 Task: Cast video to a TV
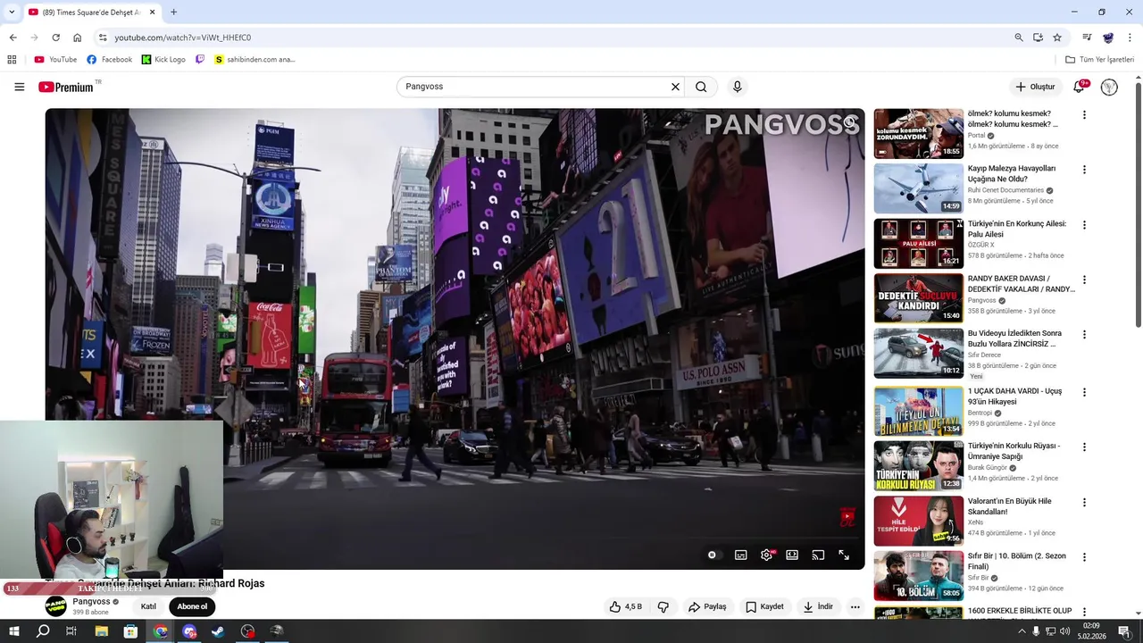click(x=818, y=555)
